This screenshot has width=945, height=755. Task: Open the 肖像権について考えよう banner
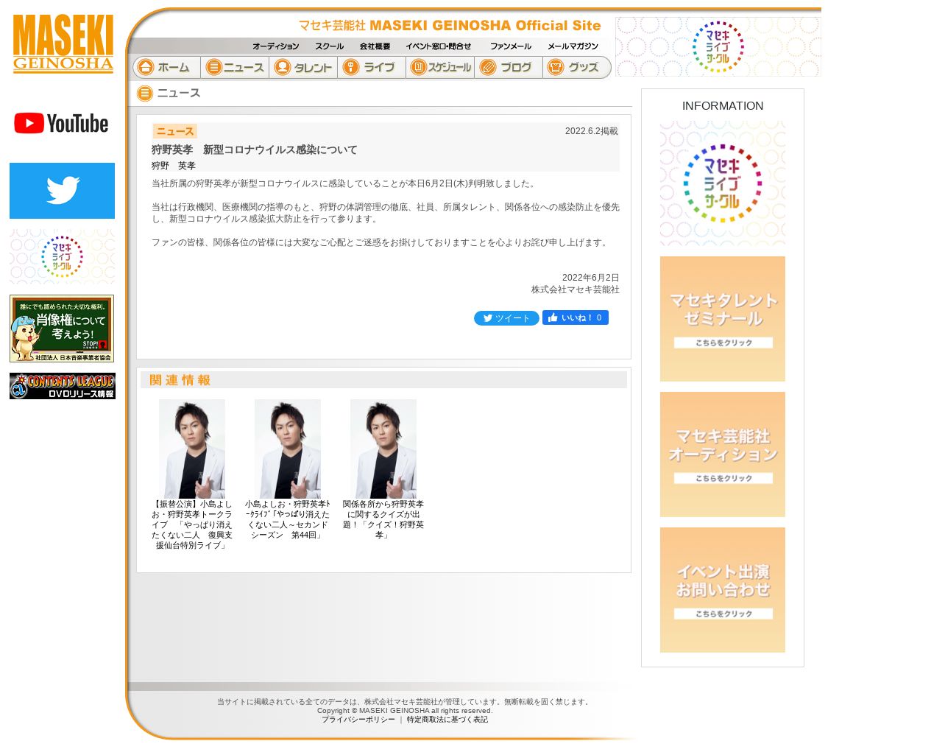coord(62,329)
